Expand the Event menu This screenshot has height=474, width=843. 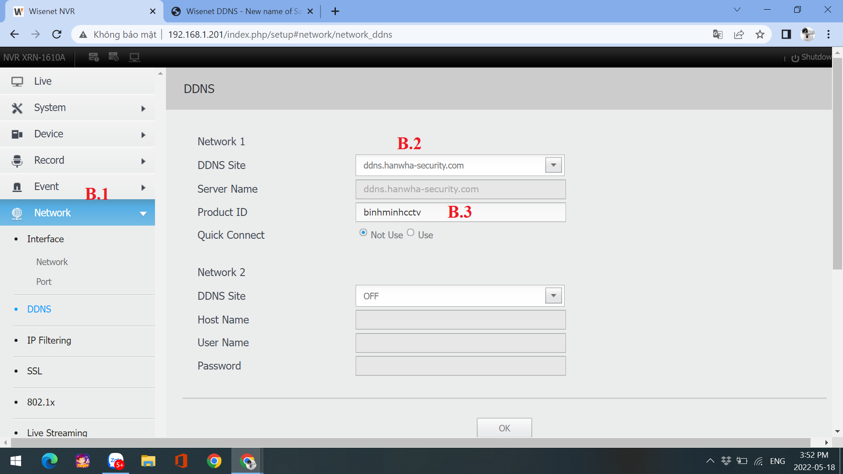[77, 187]
